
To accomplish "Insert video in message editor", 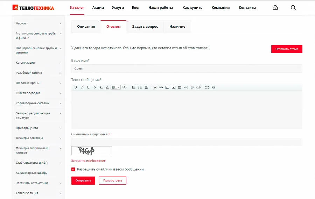I will (x=174, y=87).
